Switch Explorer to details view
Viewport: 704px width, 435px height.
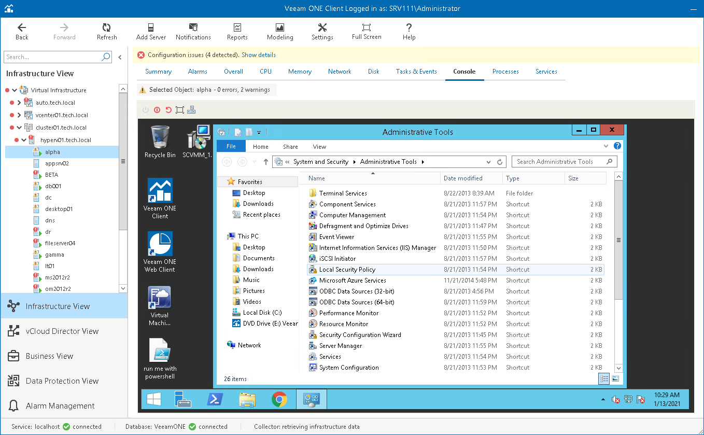604,379
